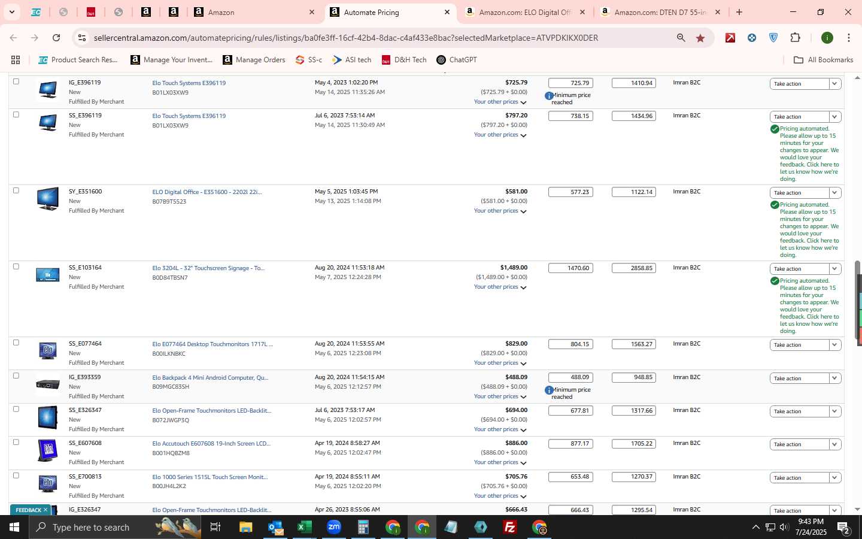Click scrollbar down arrow at page bottom
This screenshot has width=862, height=539.
point(857,510)
